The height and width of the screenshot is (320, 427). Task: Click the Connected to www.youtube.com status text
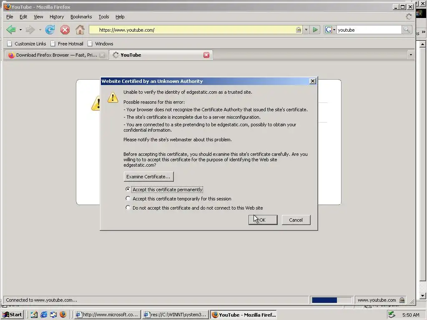(41, 300)
